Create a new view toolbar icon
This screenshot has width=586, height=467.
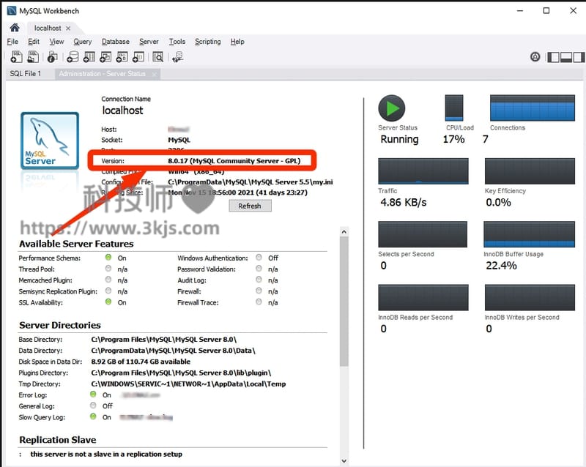pyautogui.click(x=105, y=57)
